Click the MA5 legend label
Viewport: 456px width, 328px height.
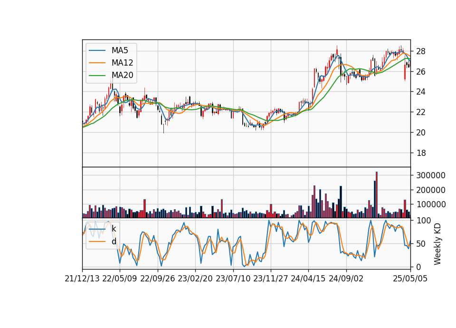120,50
